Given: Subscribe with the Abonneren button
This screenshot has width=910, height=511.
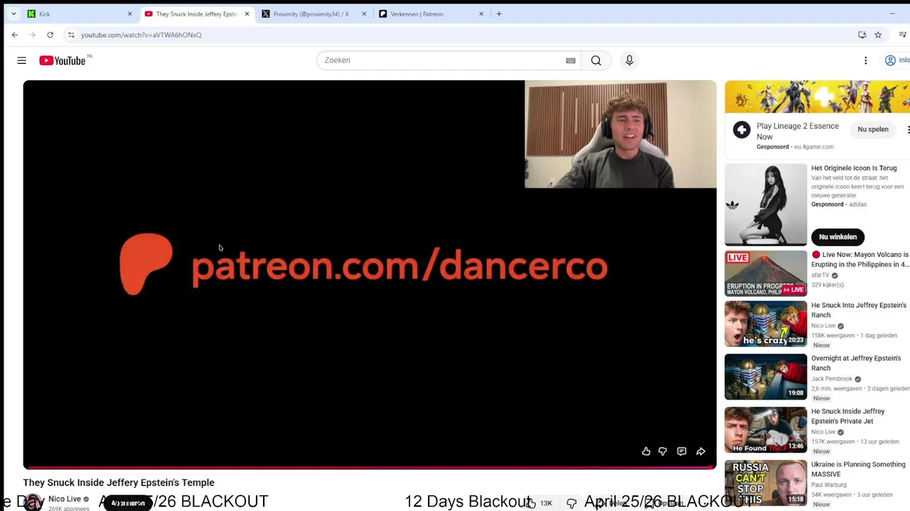Looking at the screenshot, I should tap(128, 503).
